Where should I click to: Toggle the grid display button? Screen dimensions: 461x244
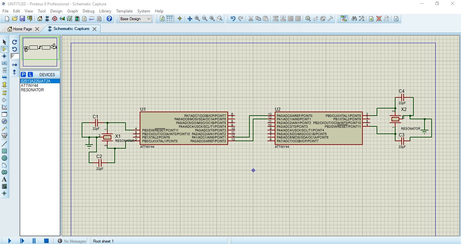170,19
